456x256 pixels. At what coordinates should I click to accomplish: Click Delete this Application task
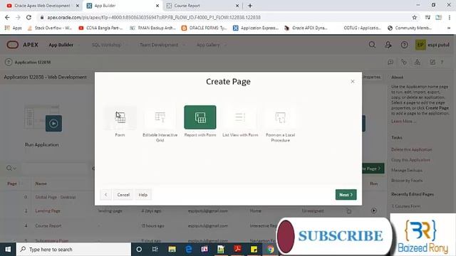coord(412,149)
